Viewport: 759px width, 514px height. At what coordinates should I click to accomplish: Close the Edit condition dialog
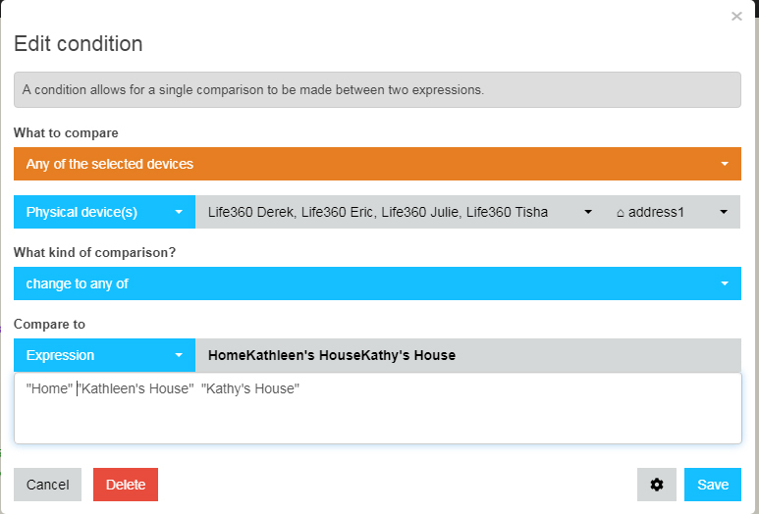coord(736,17)
